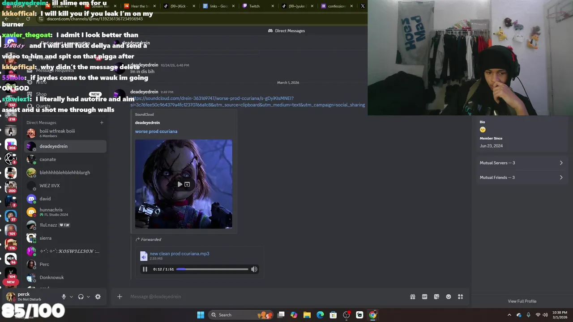The image size is (573, 322).
Task: Open the sticker picker
Action: click(436, 297)
